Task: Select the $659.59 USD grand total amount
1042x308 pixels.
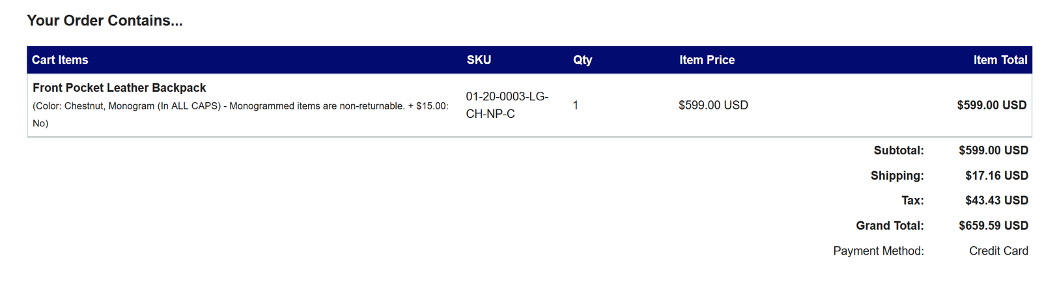Action: coord(993,226)
